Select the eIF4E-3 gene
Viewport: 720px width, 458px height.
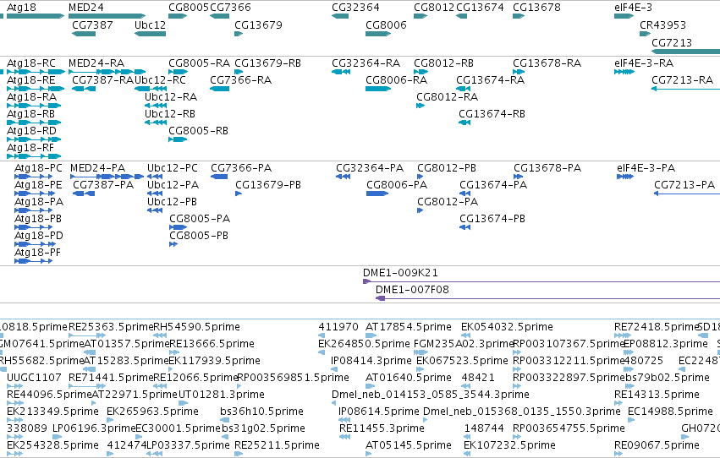pyautogui.click(x=624, y=16)
